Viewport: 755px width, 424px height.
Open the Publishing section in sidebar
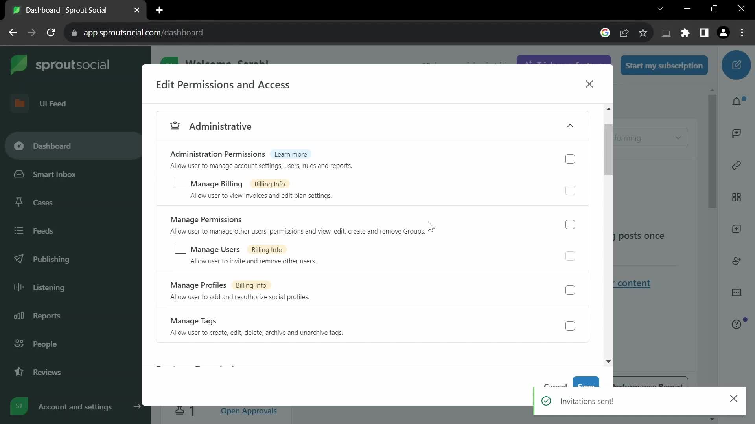coord(51,259)
